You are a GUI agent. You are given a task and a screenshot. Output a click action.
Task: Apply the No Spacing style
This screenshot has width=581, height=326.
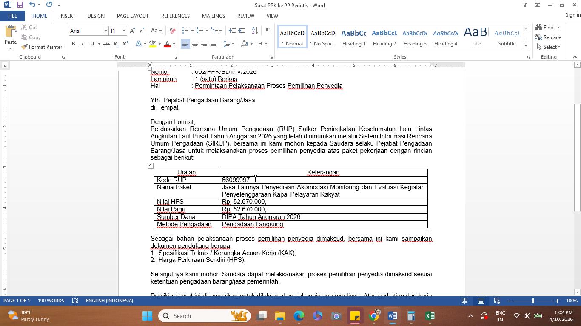click(323, 37)
